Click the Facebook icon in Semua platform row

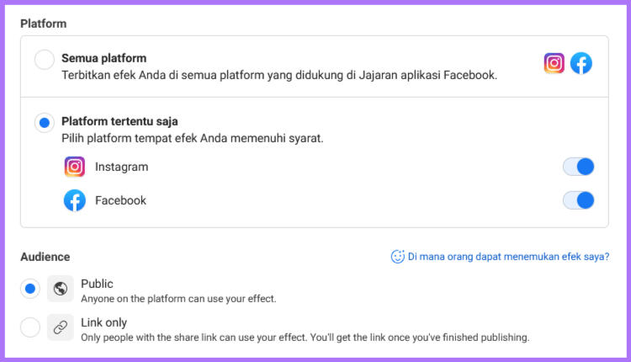pos(581,63)
